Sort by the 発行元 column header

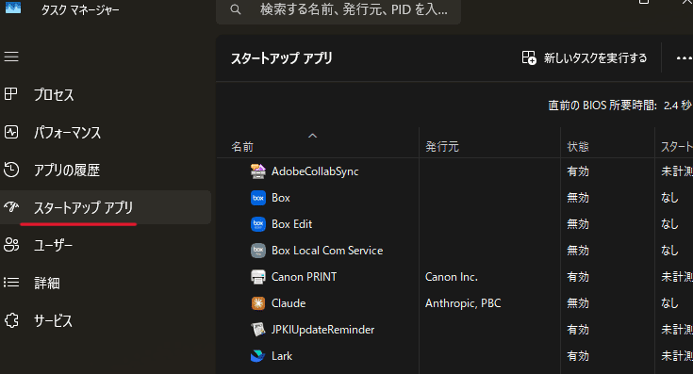click(442, 147)
